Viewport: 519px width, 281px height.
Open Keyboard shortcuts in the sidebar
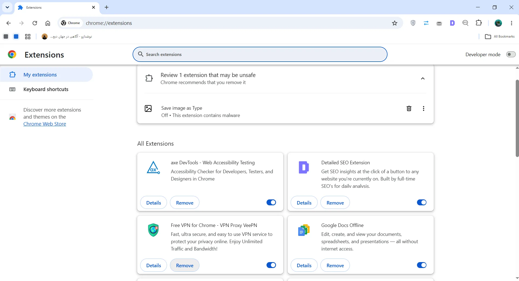click(47, 89)
